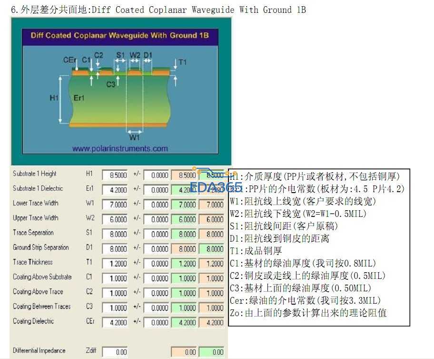Click the Er1 Substrate 1 Dielectric value field
Screen dimensions: 434x359
click(115, 190)
